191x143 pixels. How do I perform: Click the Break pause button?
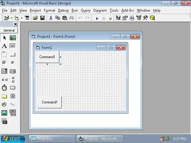(104, 18)
